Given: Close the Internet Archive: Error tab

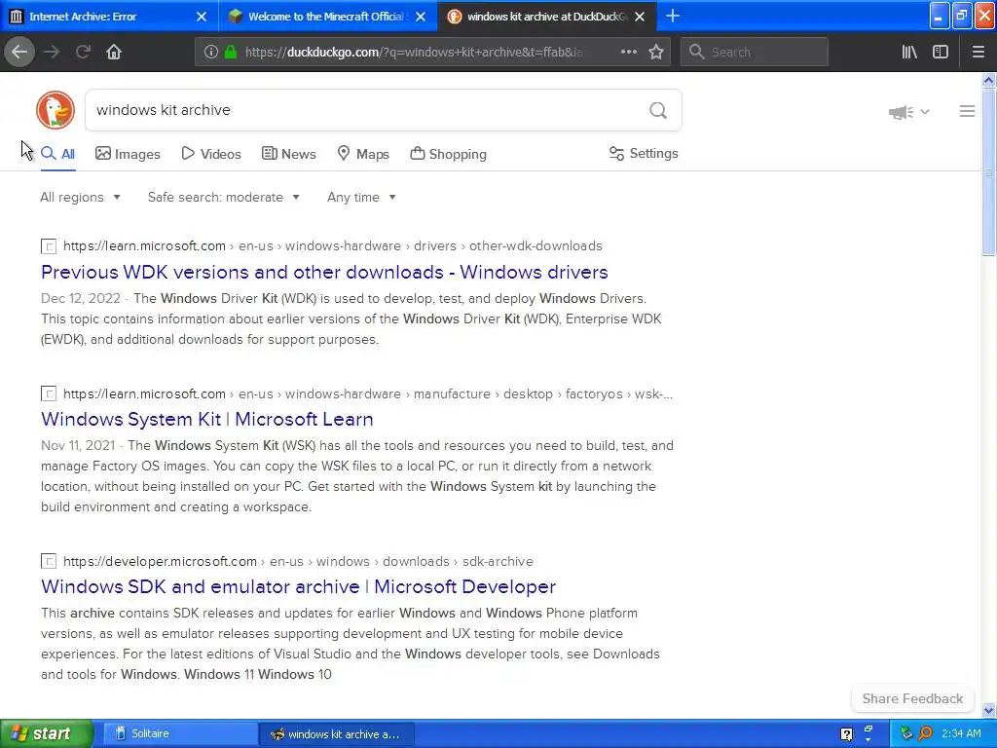Looking at the screenshot, I should (201, 17).
